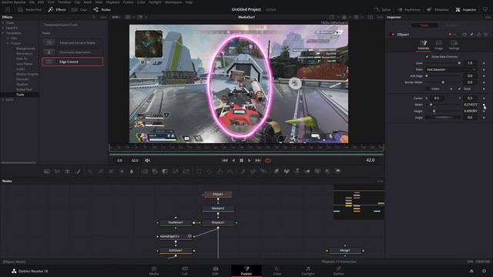493x277 pixels.
Task: Click the Width value field
Action: tap(470, 105)
